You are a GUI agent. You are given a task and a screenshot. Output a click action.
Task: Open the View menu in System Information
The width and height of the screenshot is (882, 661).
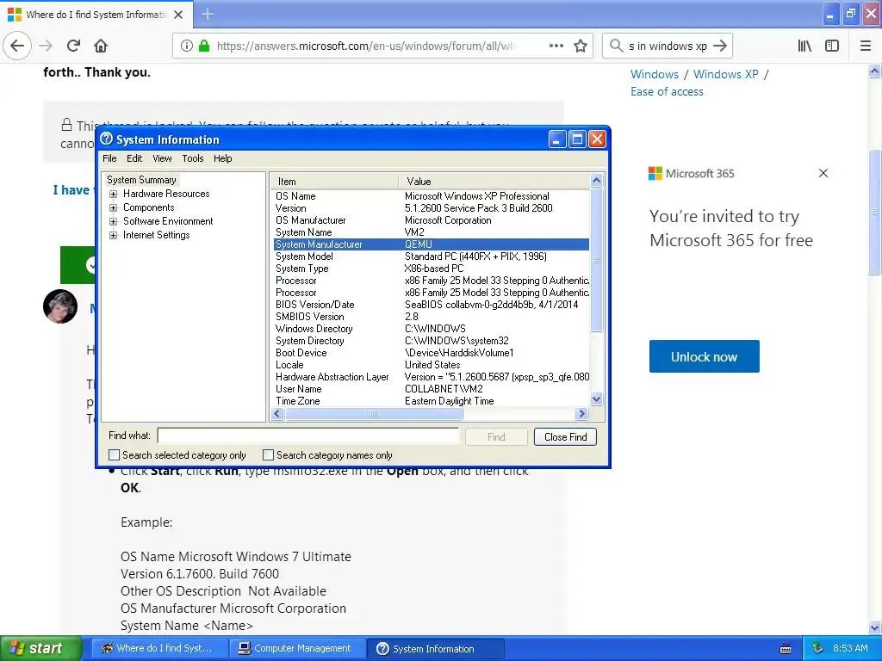[x=162, y=158]
